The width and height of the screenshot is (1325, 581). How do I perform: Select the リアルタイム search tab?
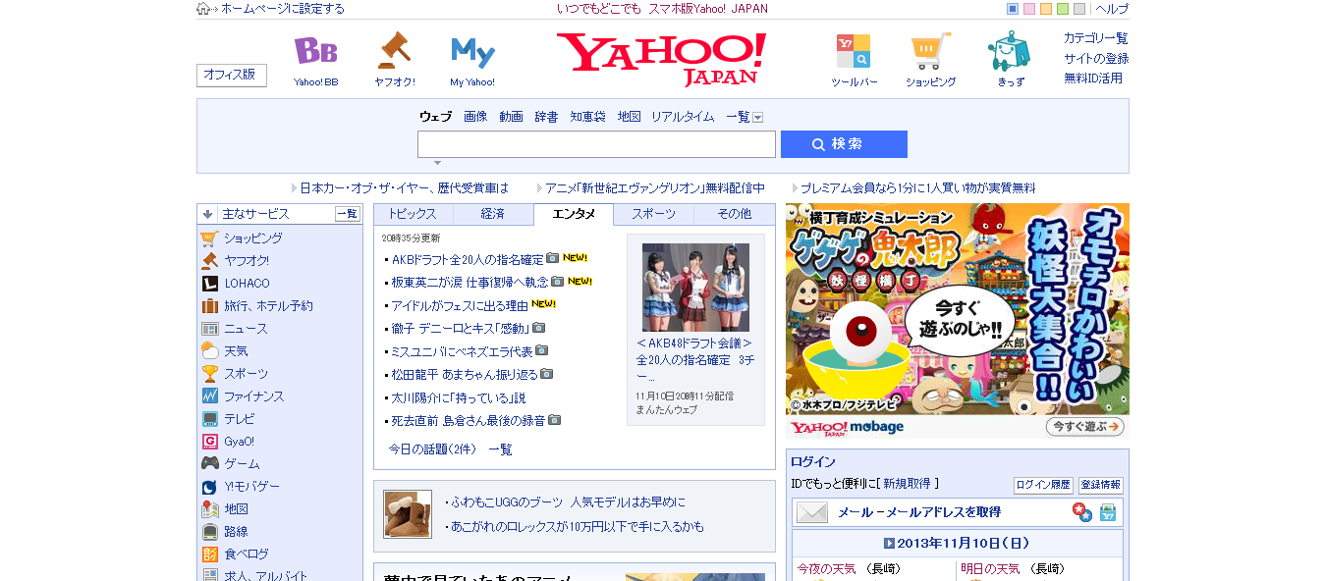tap(683, 117)
